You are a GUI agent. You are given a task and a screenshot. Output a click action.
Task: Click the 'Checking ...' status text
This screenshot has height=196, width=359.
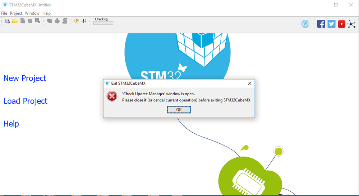(x=103, y=19)
